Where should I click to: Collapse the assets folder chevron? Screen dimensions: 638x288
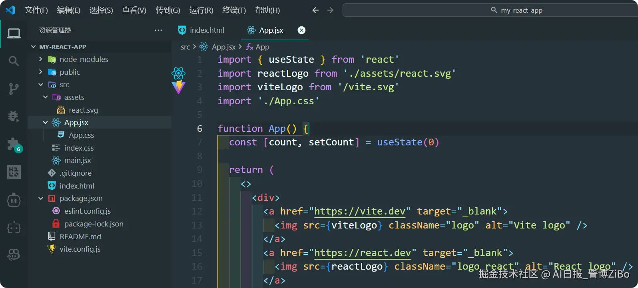coord(45,97)
